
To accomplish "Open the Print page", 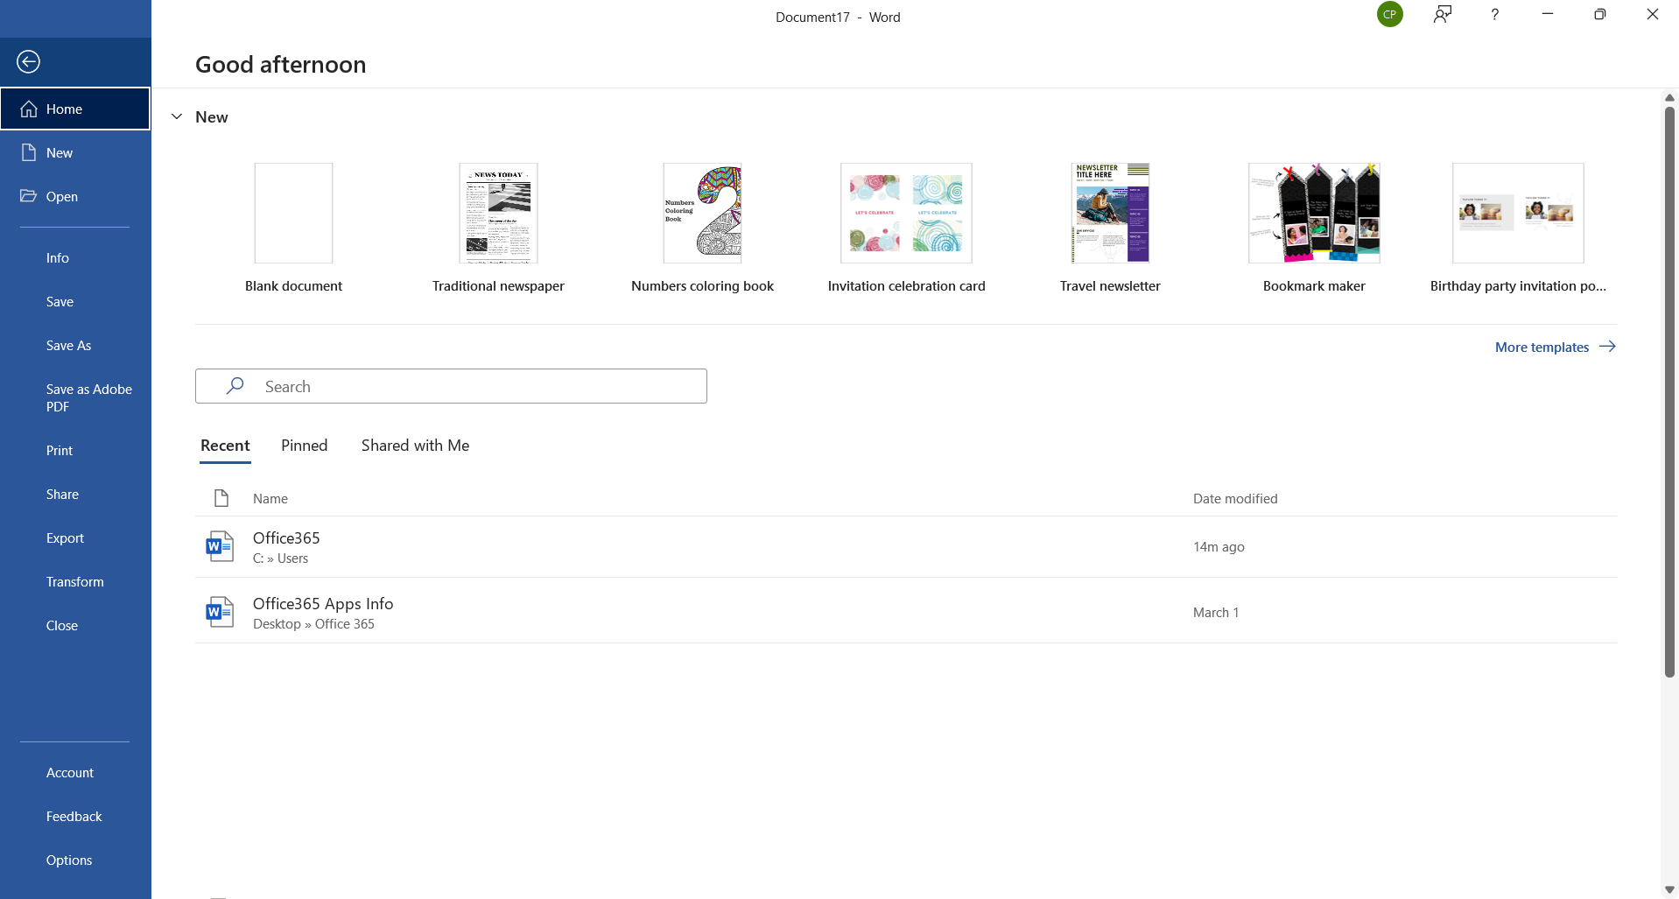I will click(75, 450).
